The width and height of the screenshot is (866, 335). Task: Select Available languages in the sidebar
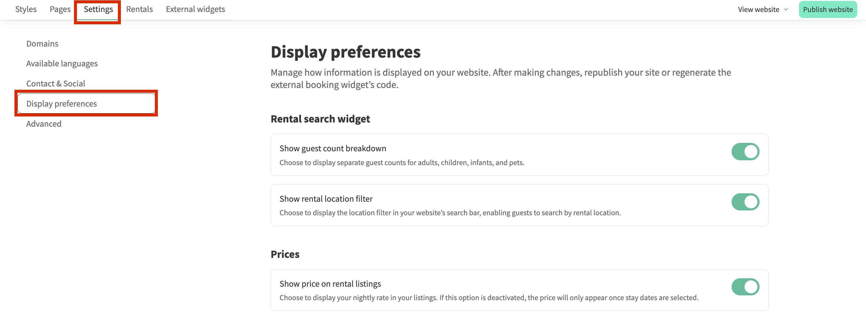[62, 63]
